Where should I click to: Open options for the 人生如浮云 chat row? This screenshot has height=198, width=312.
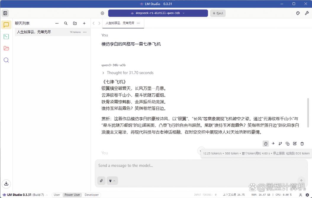[85, 32]
